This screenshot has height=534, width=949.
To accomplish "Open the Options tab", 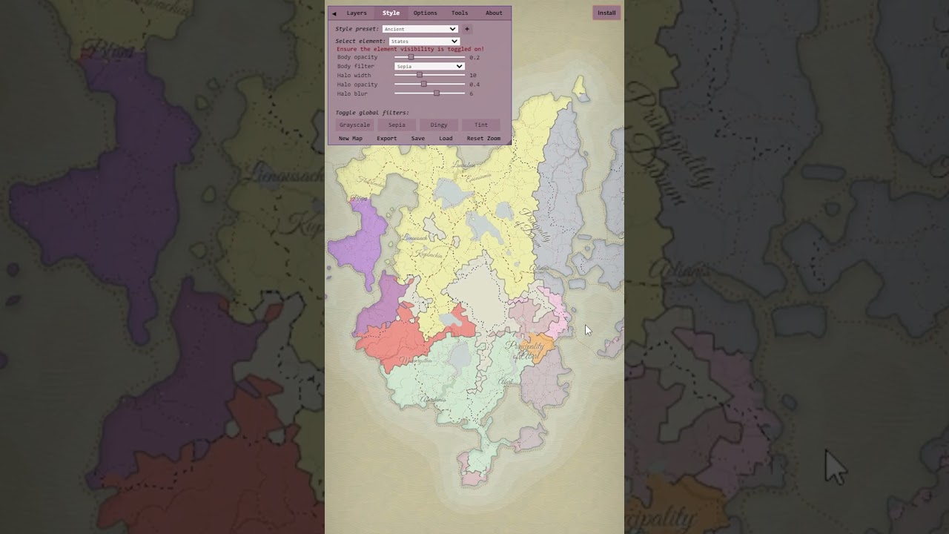I will tap(425, 13).
